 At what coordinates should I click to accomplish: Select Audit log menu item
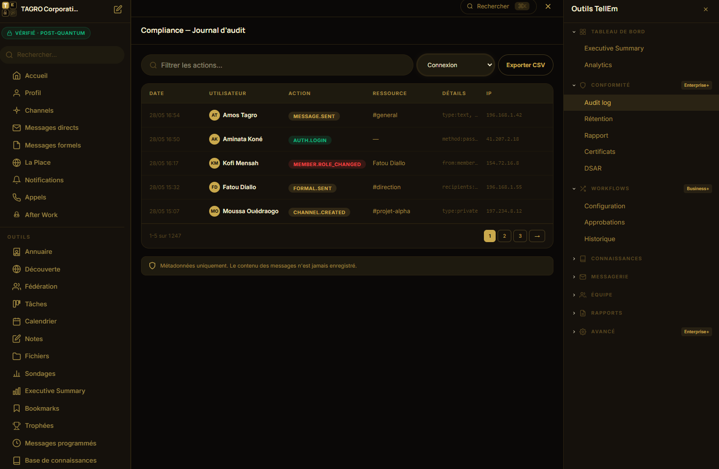coord(641,102)
